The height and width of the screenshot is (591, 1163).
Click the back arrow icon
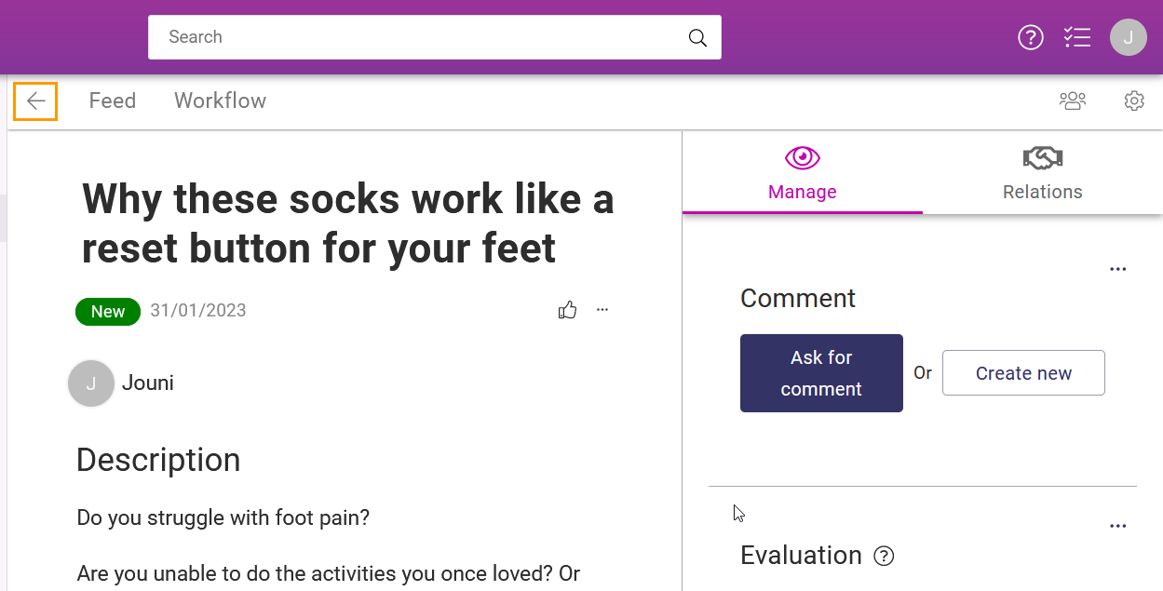click(35, 101)
